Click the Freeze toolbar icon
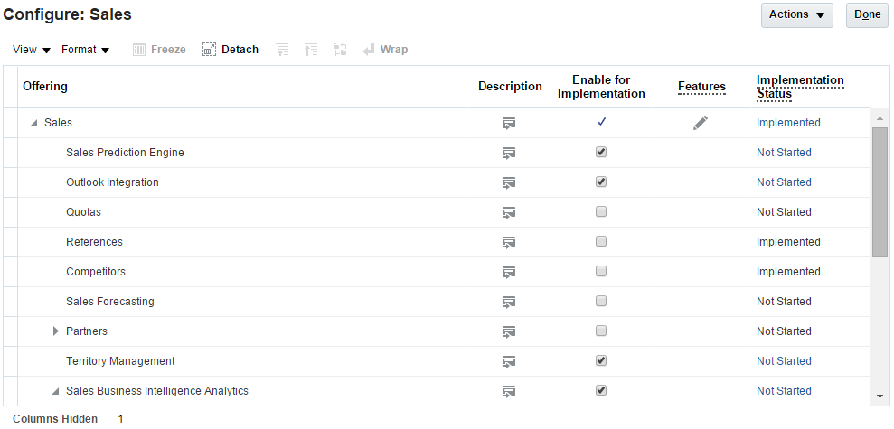Screen dimensions: 894x429 pyautogui.click(x=140, y=50)
